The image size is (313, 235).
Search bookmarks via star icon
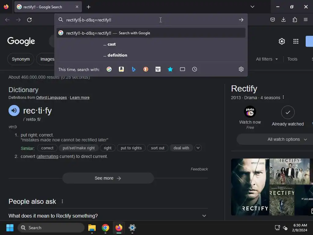[170, 69]
